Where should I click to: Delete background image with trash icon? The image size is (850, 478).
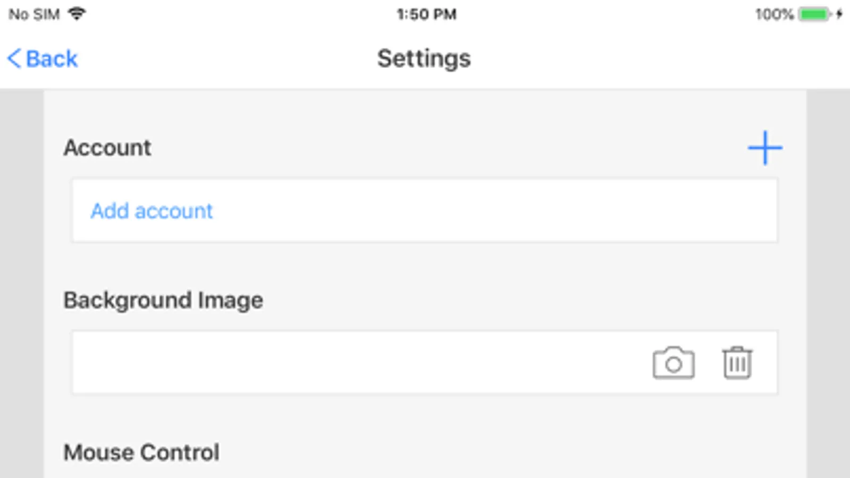[x=737, y=363]
